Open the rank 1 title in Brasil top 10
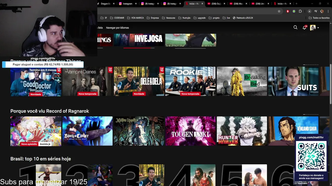 click(48, 175)
